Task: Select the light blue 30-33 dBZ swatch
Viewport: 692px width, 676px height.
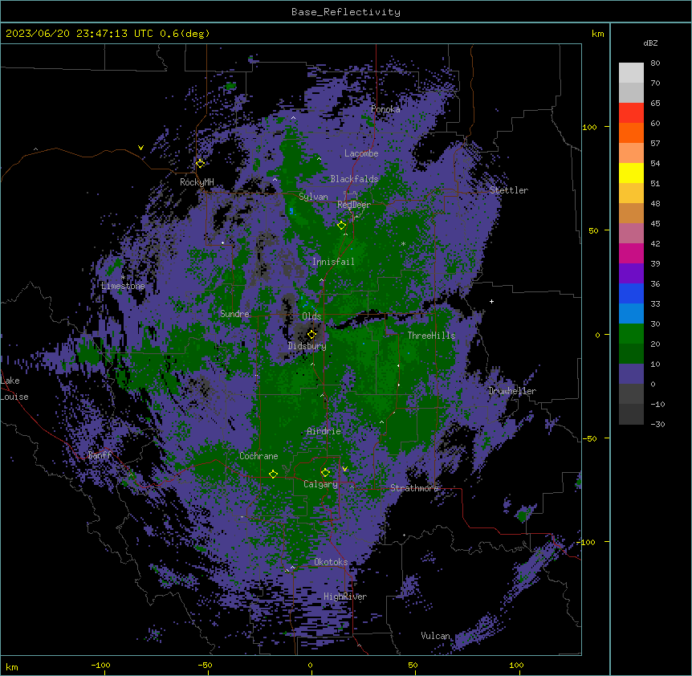Action: [x=631, y=314]
